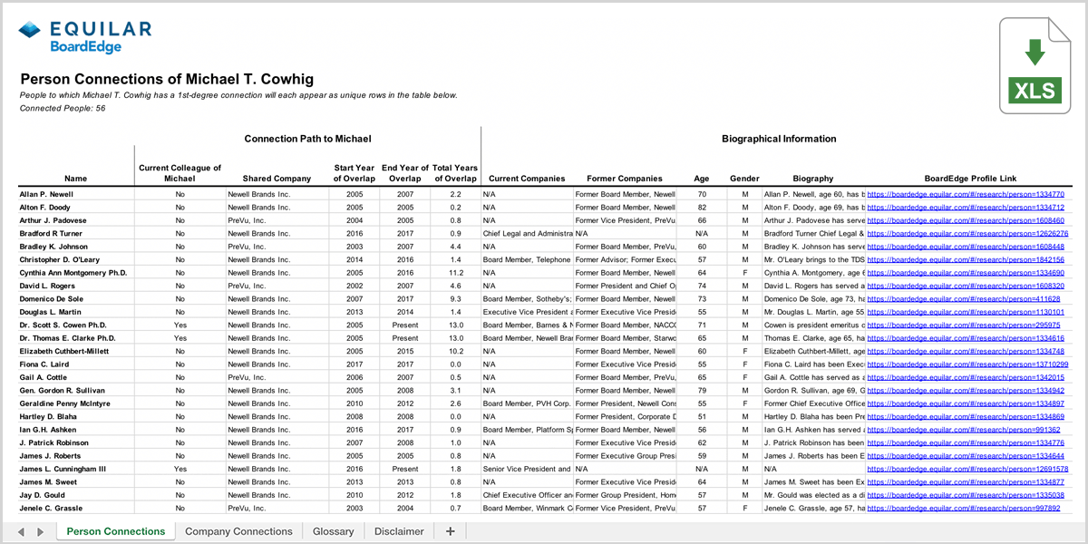Click the Biography column header

tap(812, 179)
